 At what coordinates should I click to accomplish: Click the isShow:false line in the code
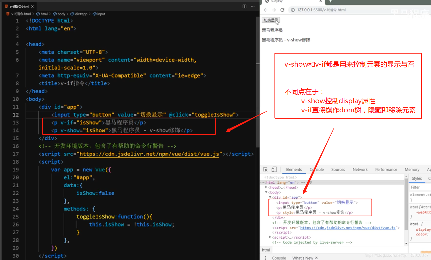point(95,193)
